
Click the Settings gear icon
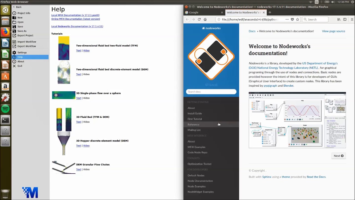pyautogui.click(x=14, y=52)
